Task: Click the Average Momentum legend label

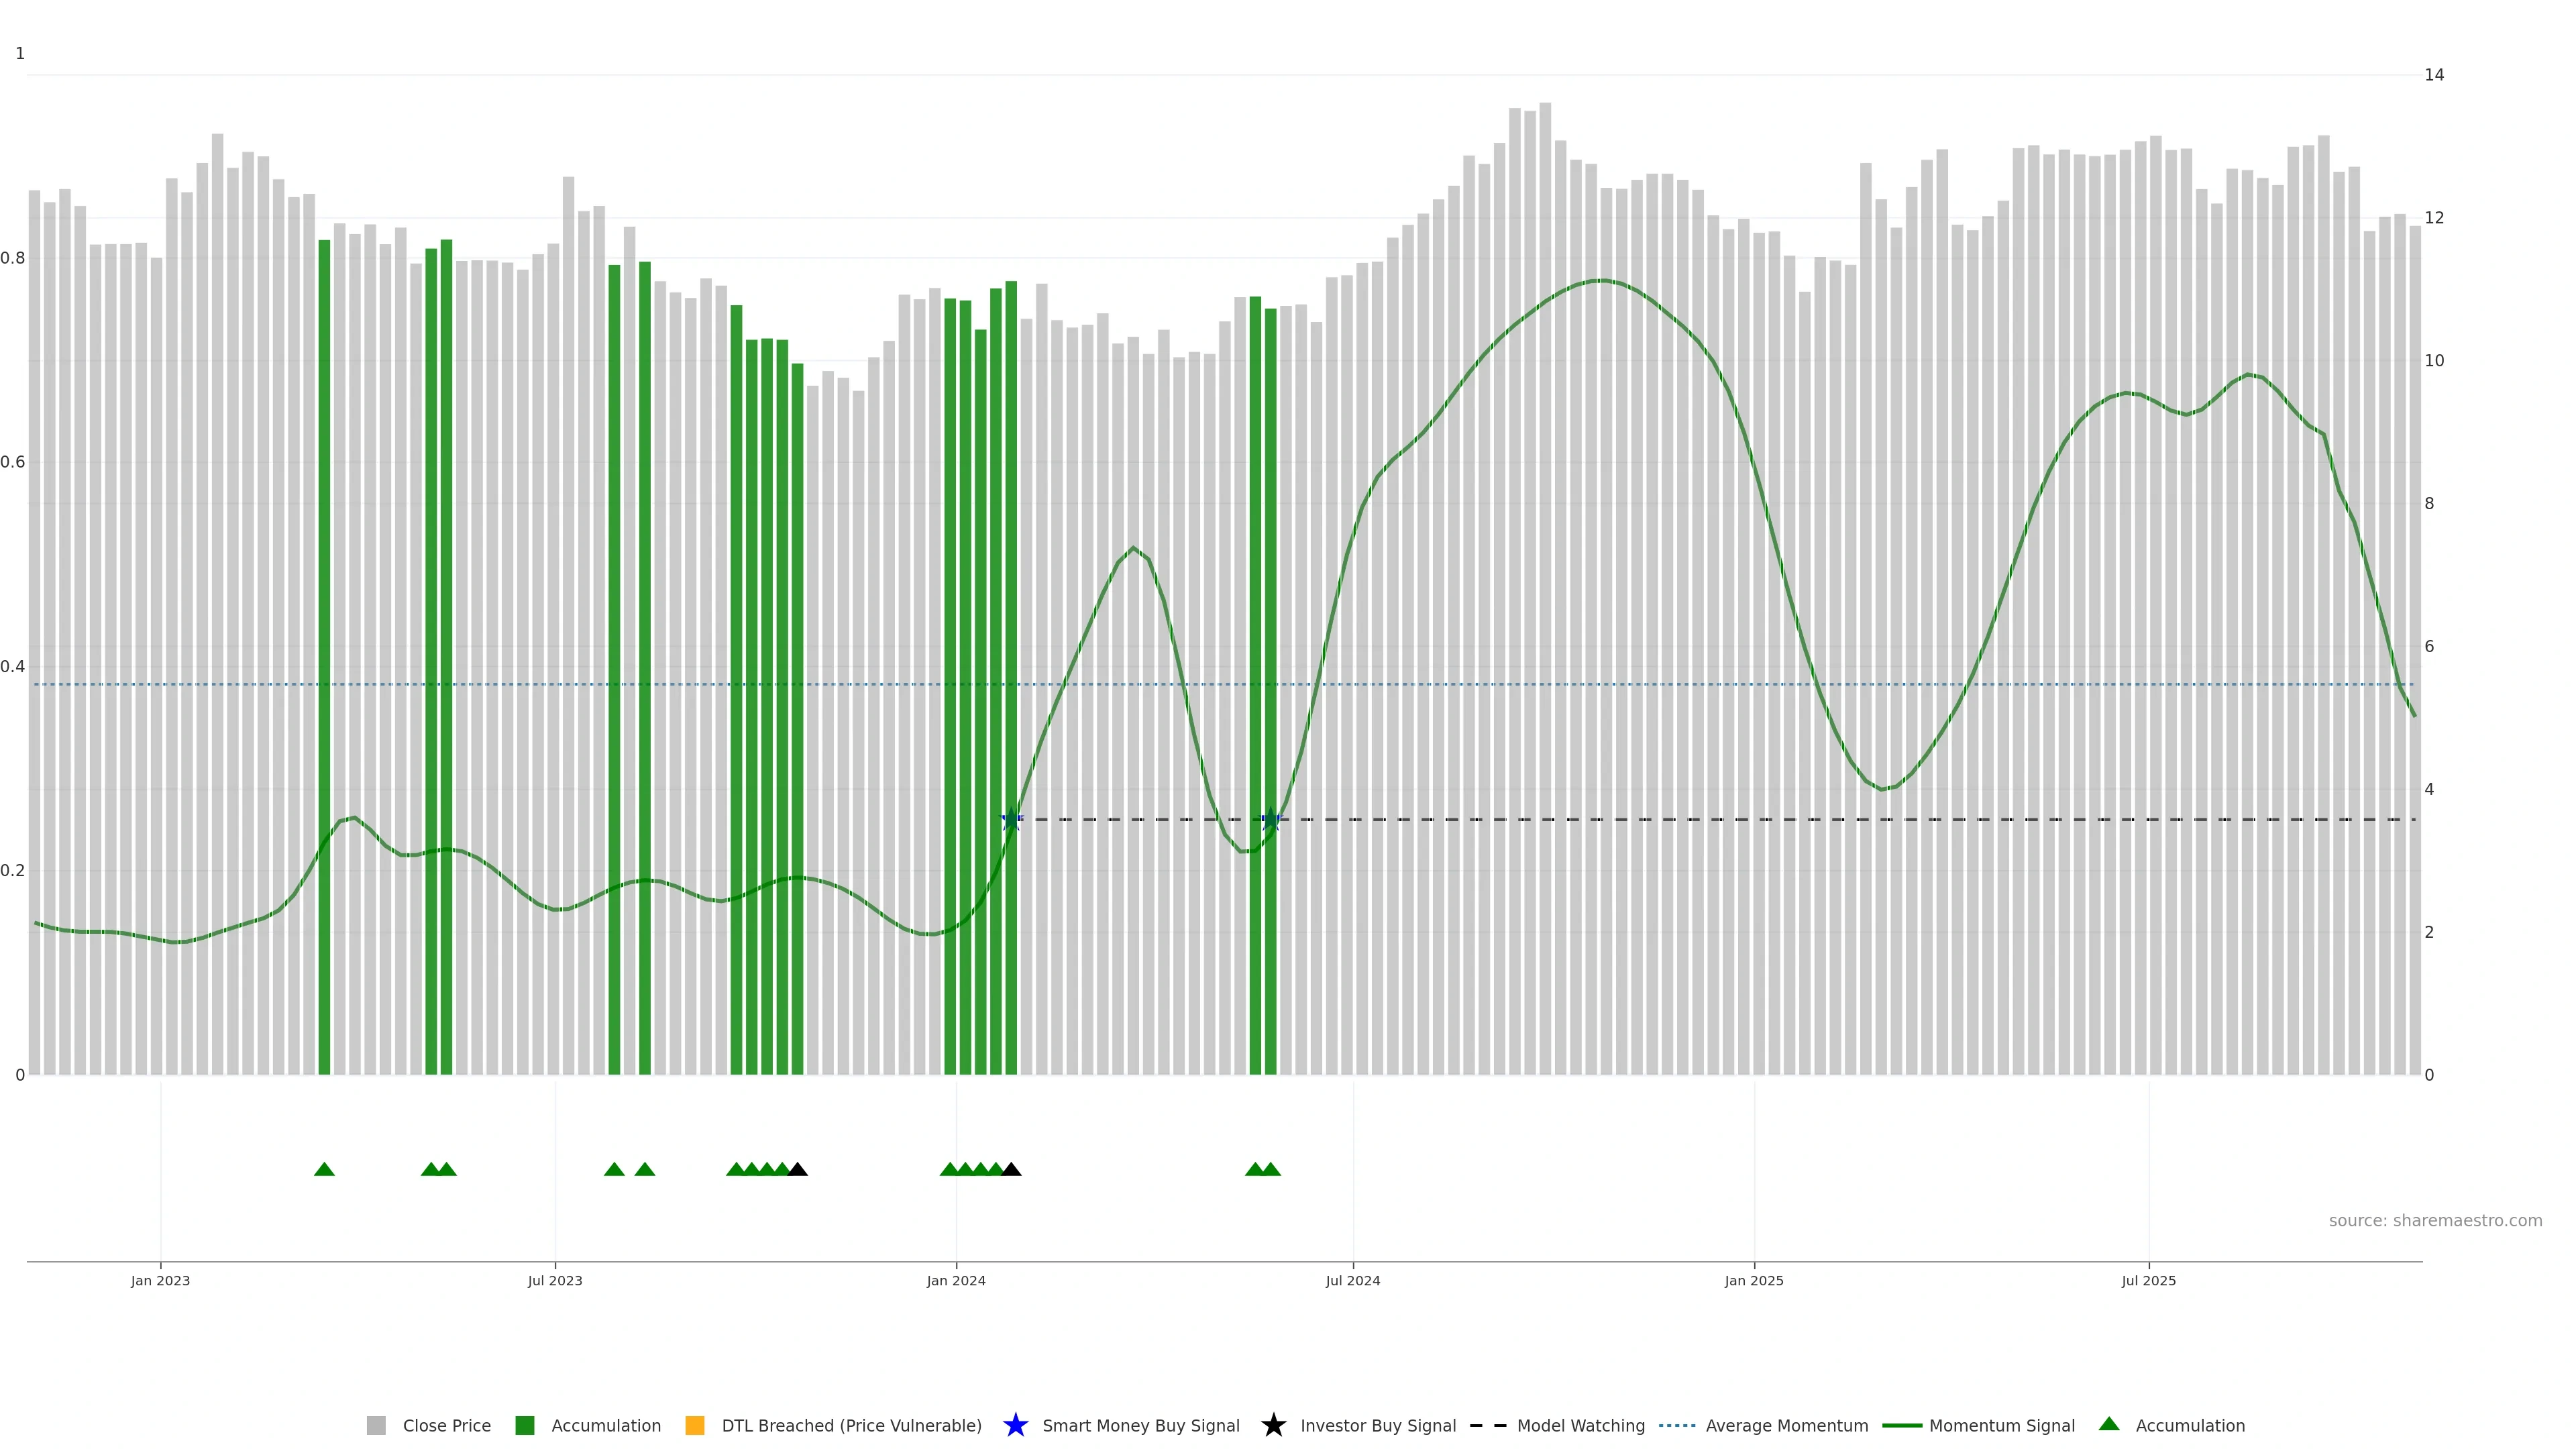Action: [1786, 1426]
